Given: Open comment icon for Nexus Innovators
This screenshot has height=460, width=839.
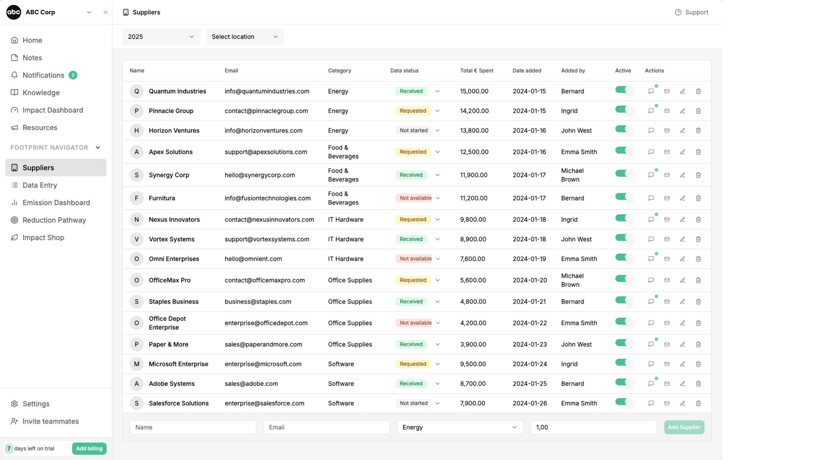Looking at the screenshot, I should pyautogui.click(x=651, y=219).
